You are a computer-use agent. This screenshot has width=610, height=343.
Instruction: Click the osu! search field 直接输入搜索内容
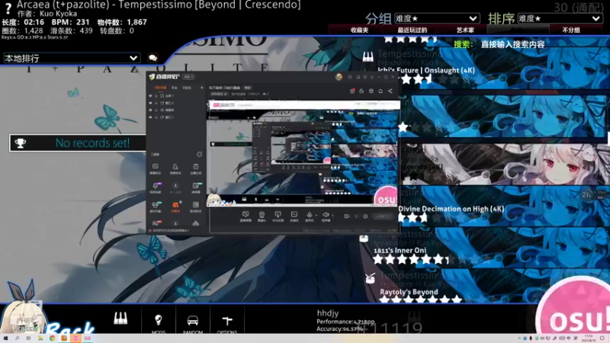pos(512,44)
